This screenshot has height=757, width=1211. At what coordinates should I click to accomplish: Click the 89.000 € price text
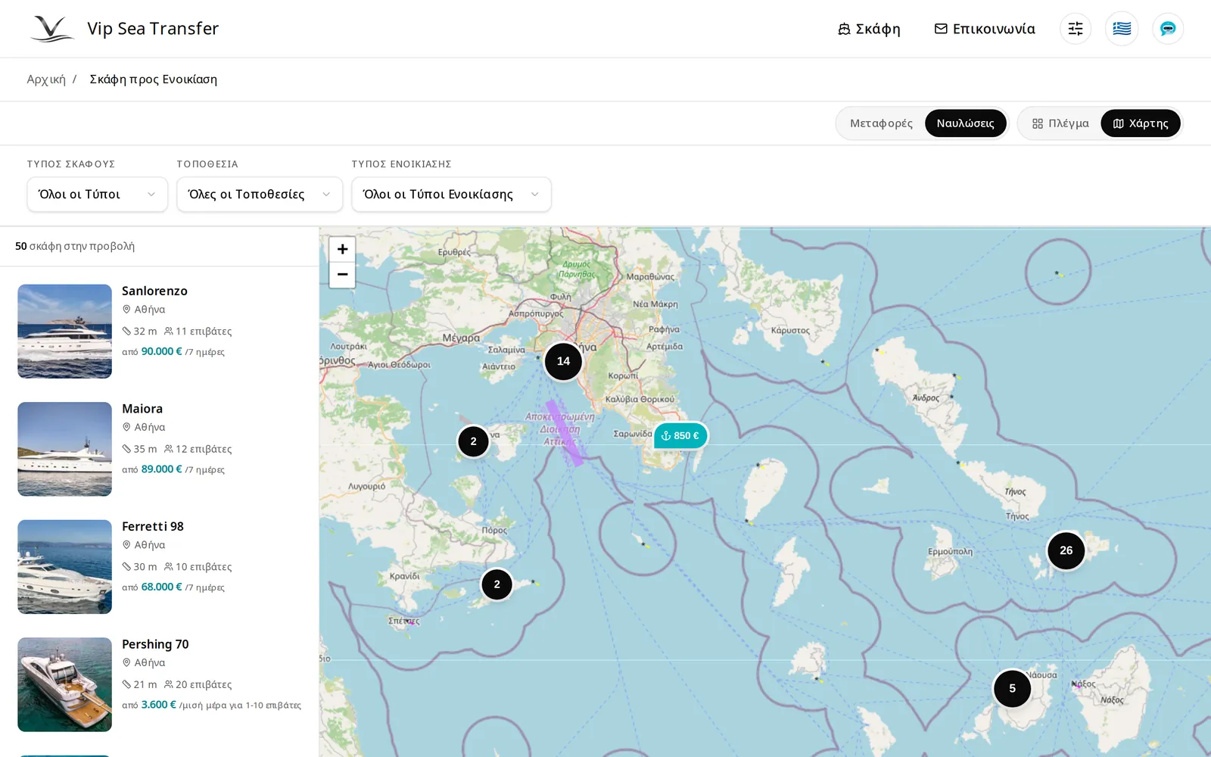point(161,469)
